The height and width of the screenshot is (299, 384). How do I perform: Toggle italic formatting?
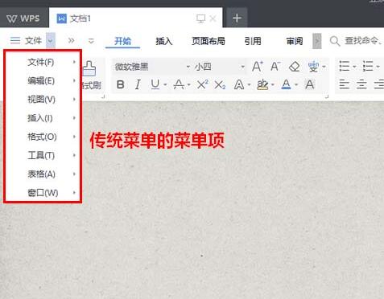138,84
